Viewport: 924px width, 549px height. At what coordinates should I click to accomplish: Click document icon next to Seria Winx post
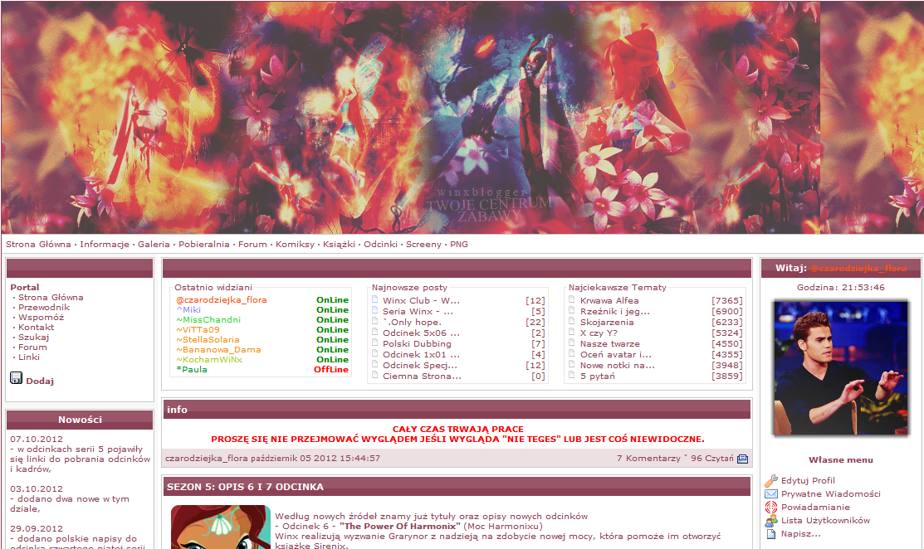(374, 310)
